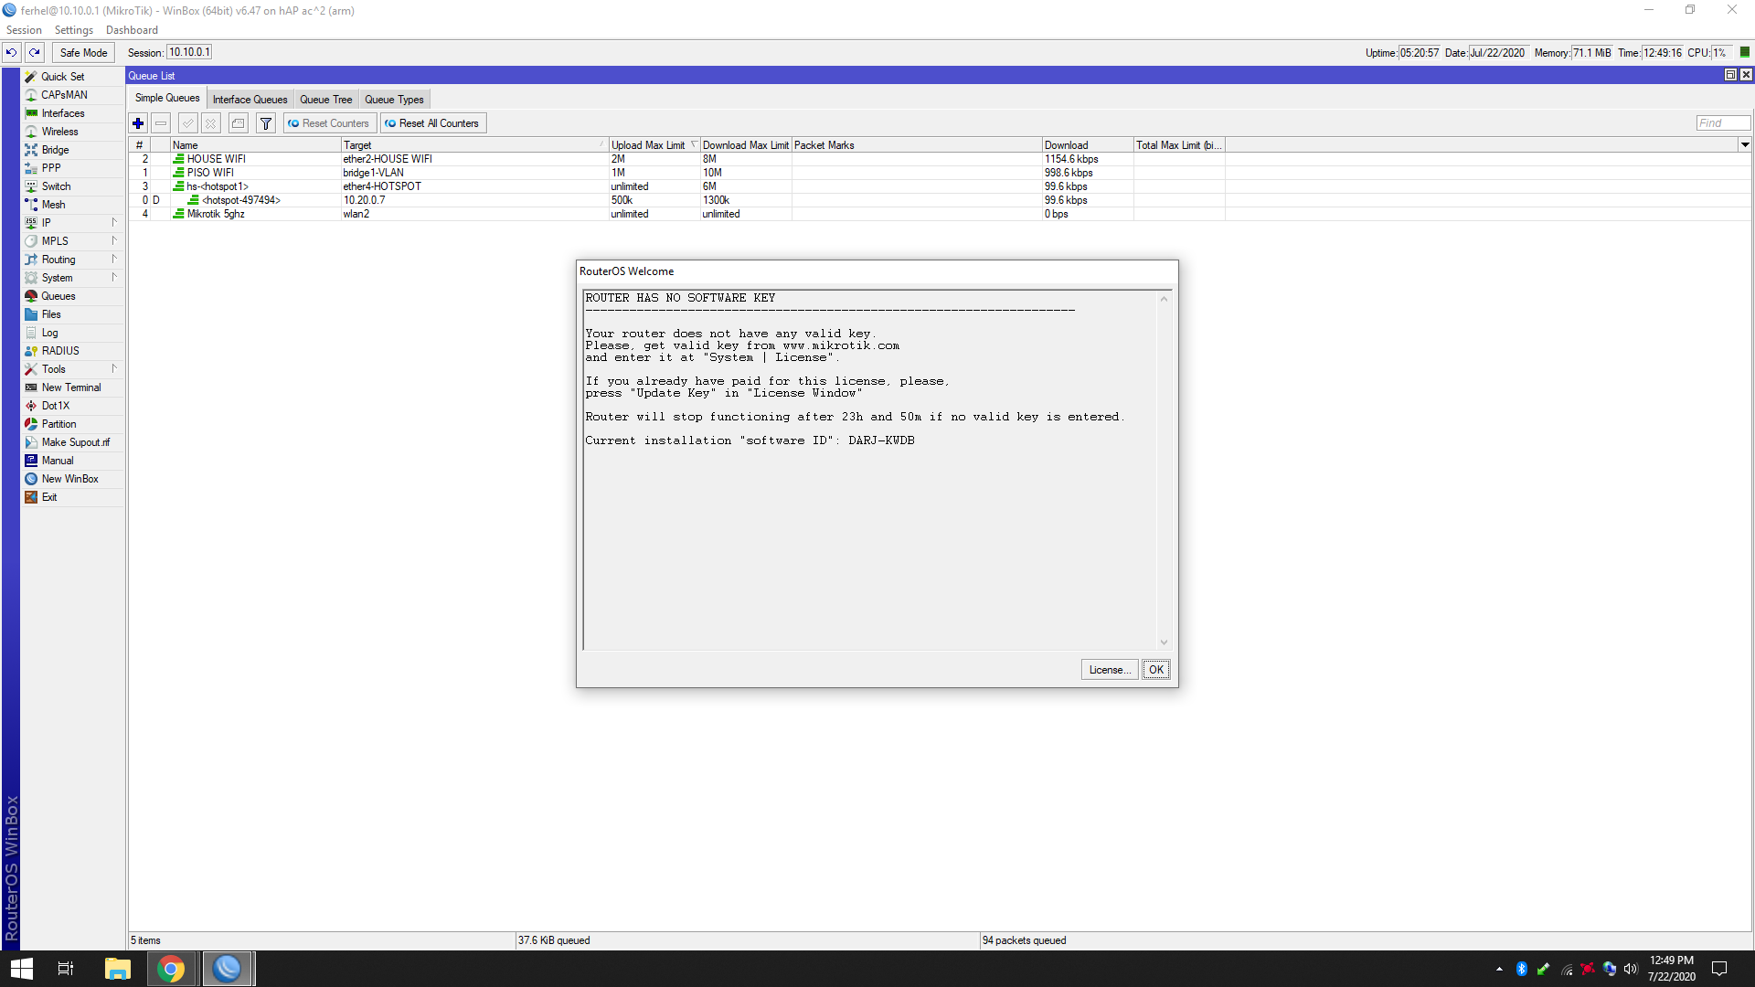Viewport: 1755px width, 987px height.
Task: Disable selected queue with X button
Action: (x=211, y=123)
